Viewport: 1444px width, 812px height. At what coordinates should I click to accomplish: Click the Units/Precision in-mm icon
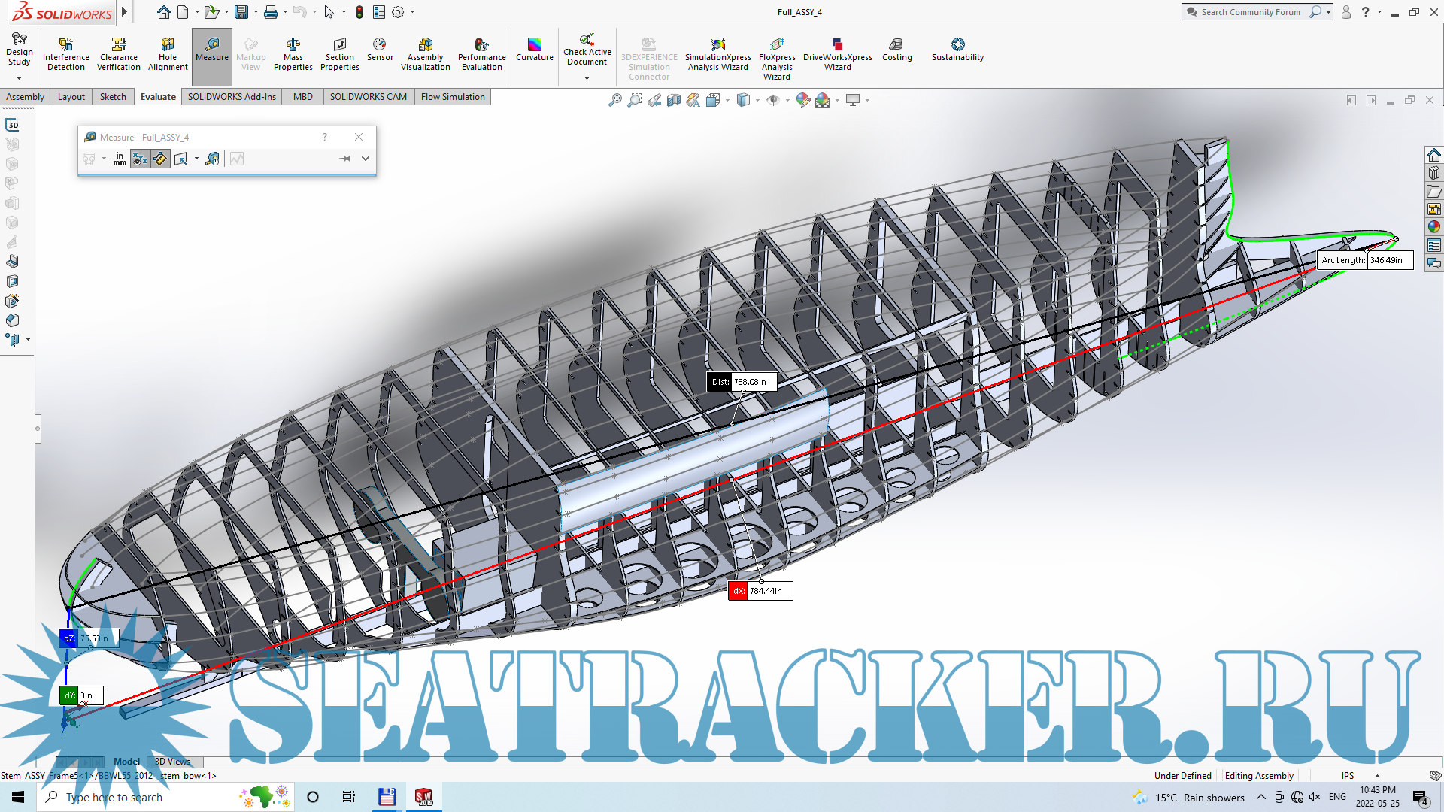click(120, 159)
